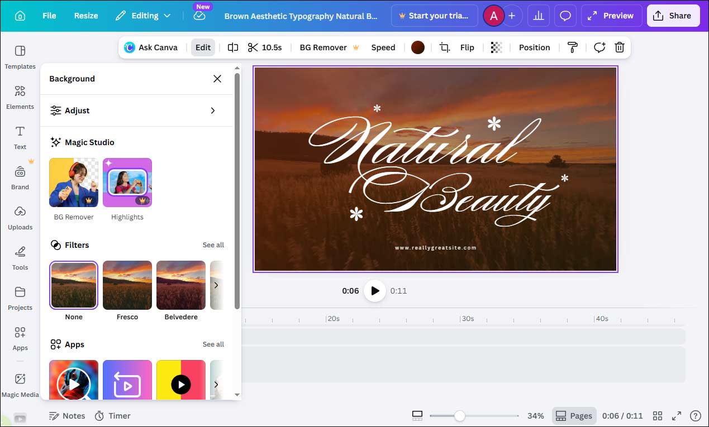Click the brown color swatch in toolbar

pyautogui.click(x=417, y=47)
